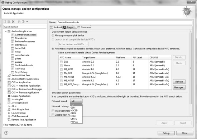Open the help question mark icon
The image size is (197, 139).
click(6, 133)
